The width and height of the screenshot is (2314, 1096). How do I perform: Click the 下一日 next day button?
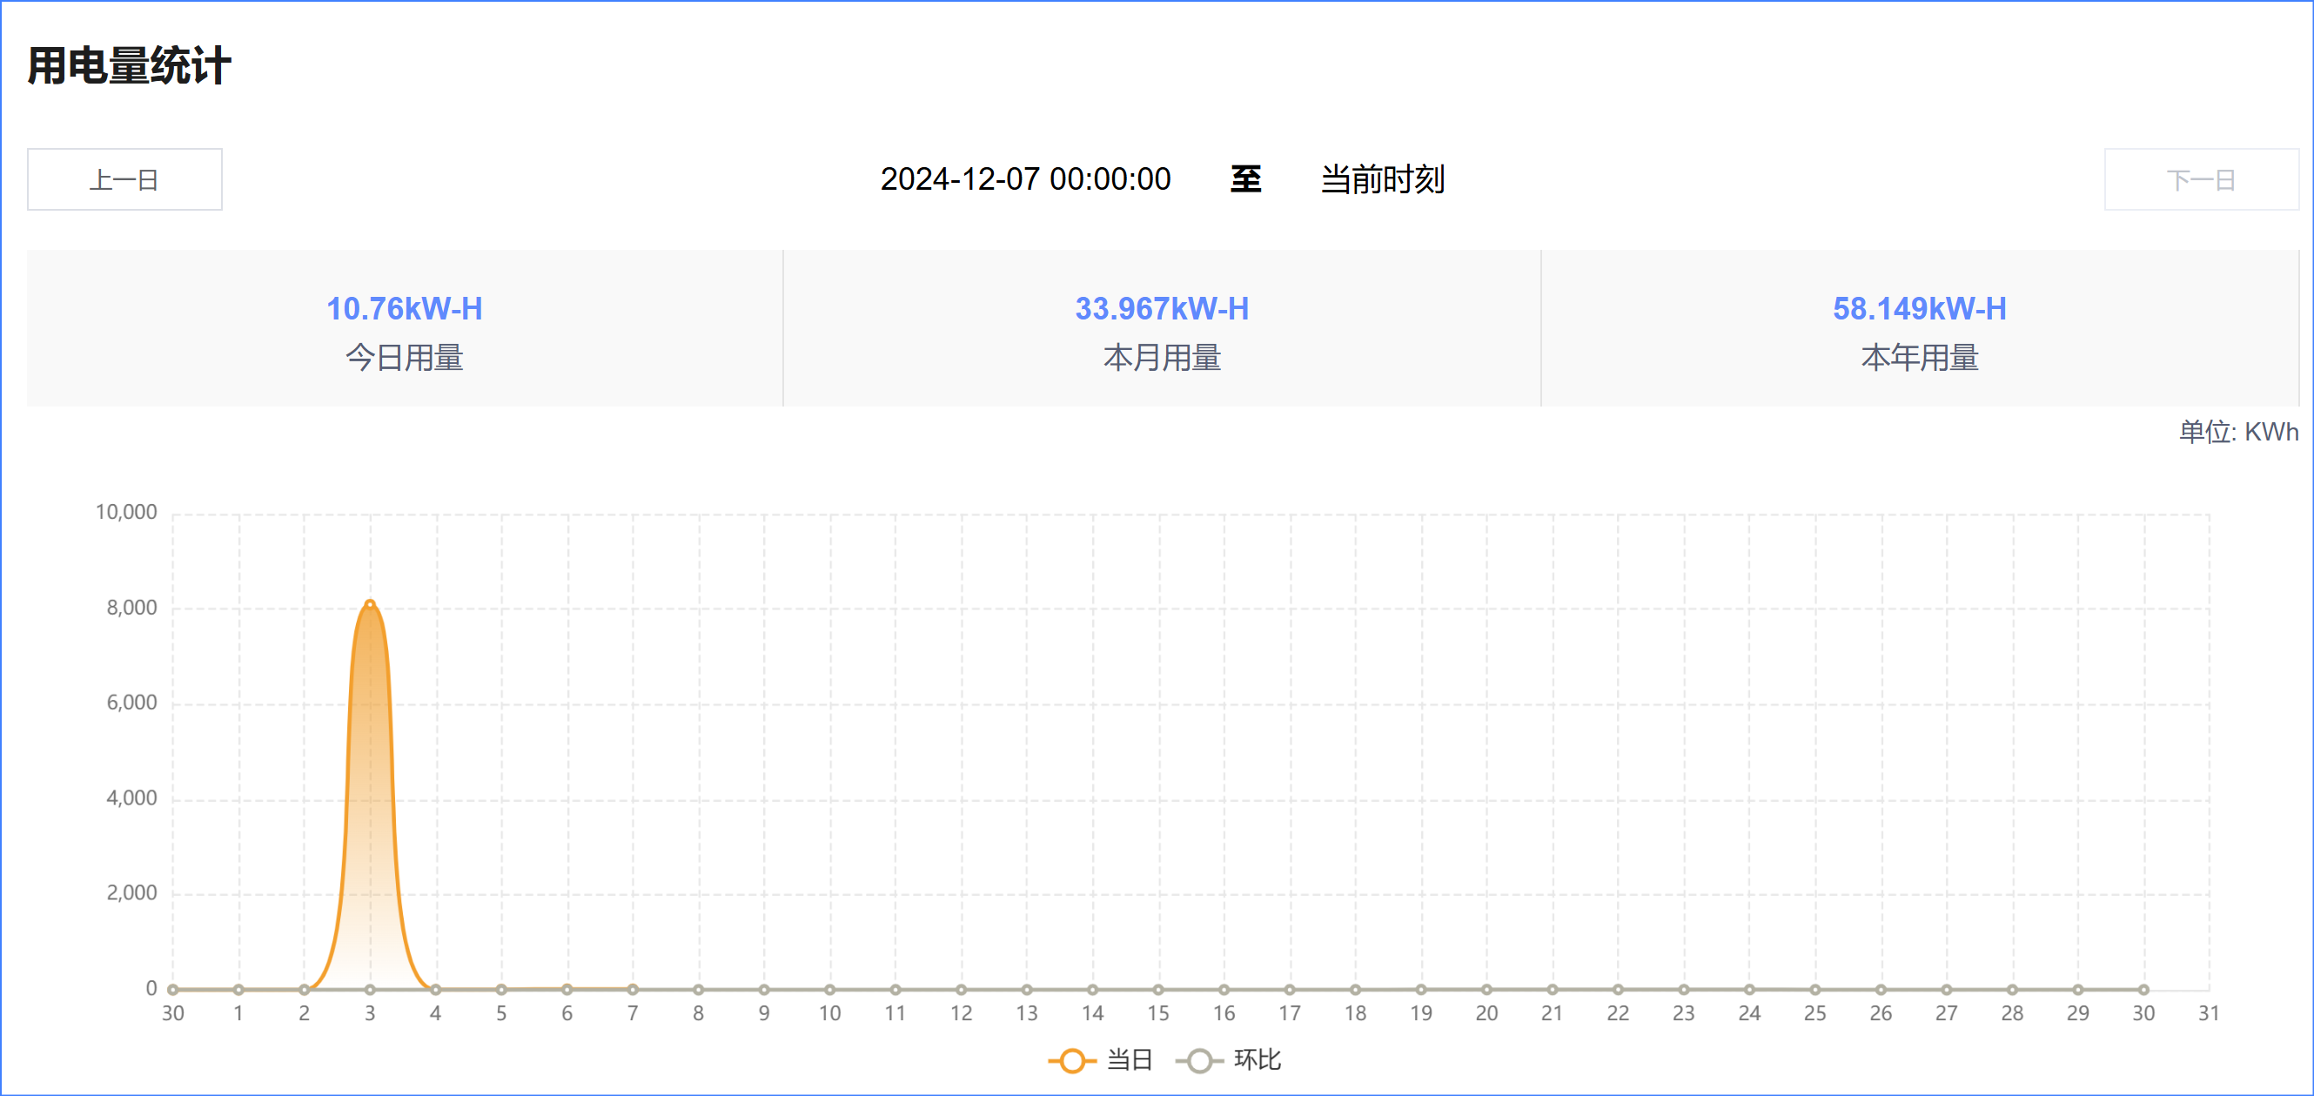coord(2200,179)
